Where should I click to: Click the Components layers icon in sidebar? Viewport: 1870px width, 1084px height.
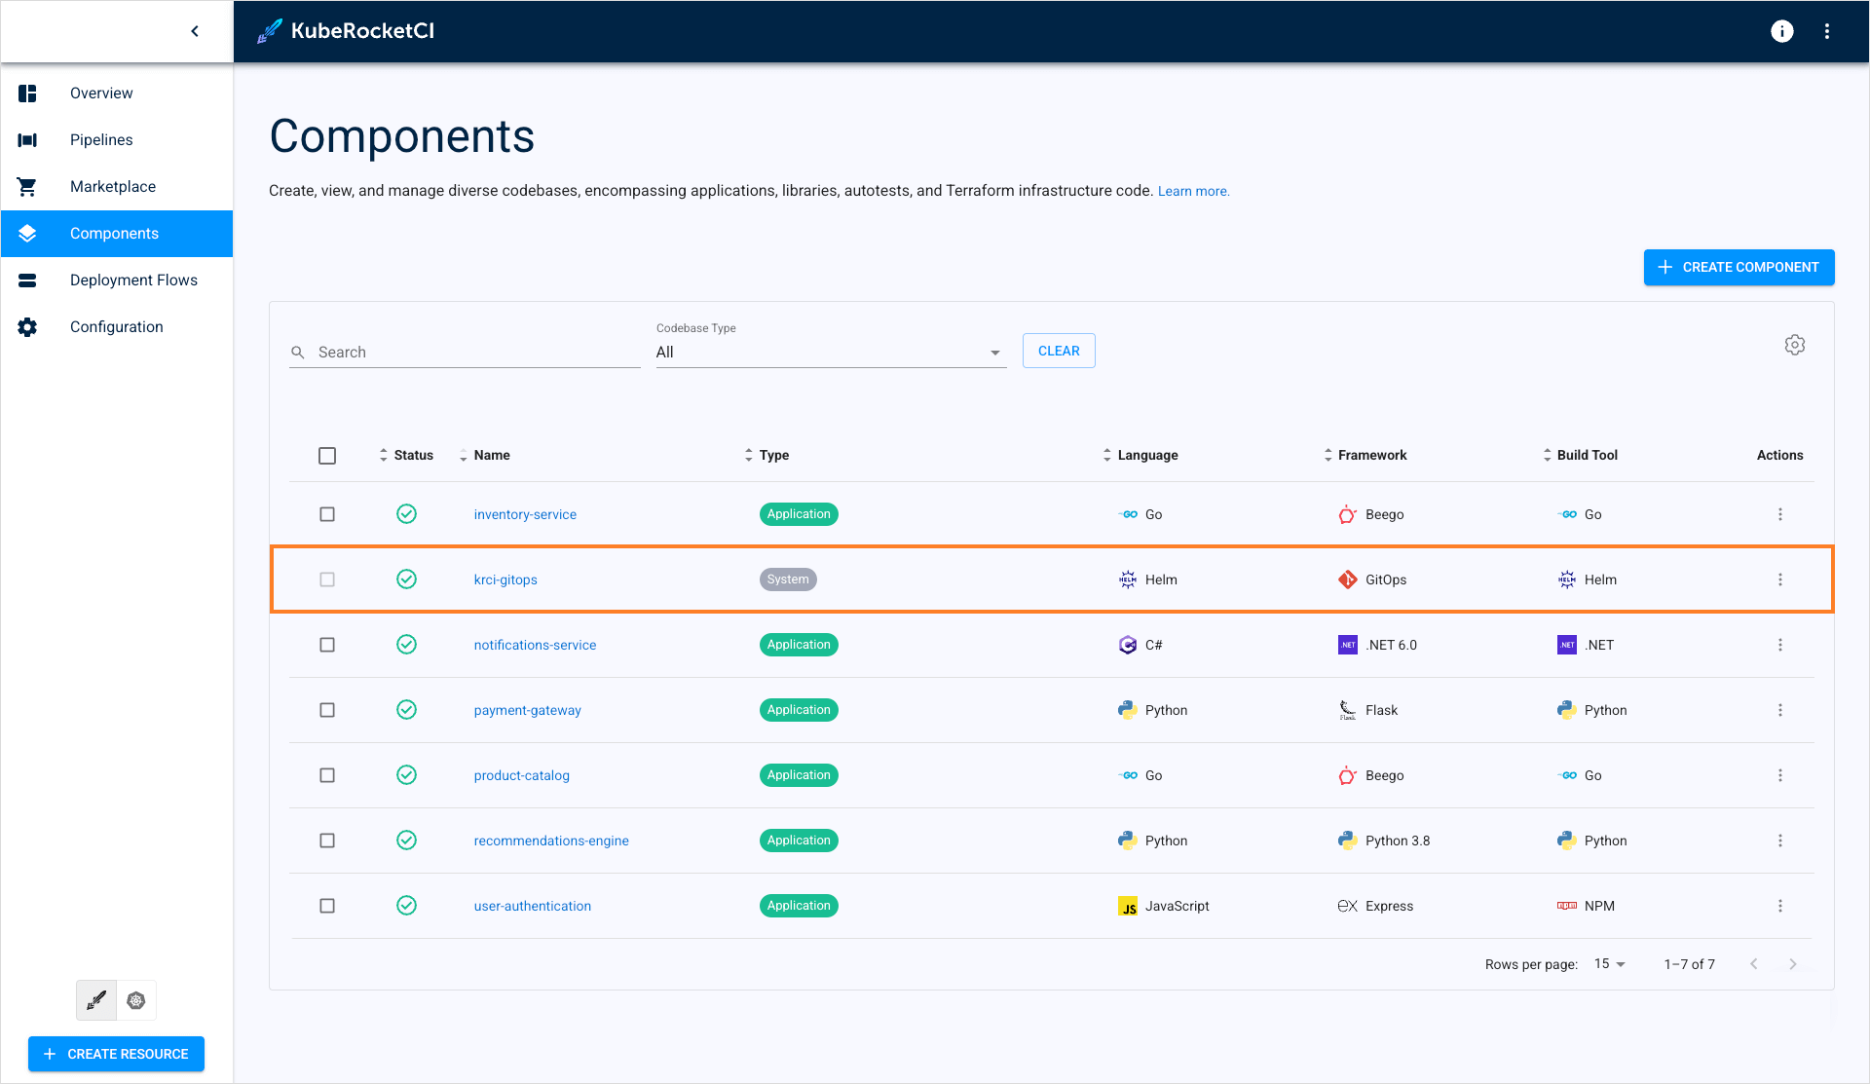(26, 233)
